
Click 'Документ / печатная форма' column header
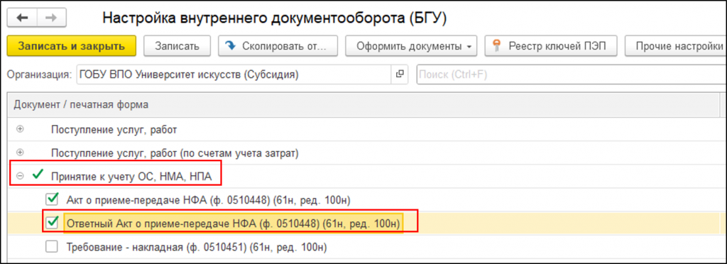[81, 104]
